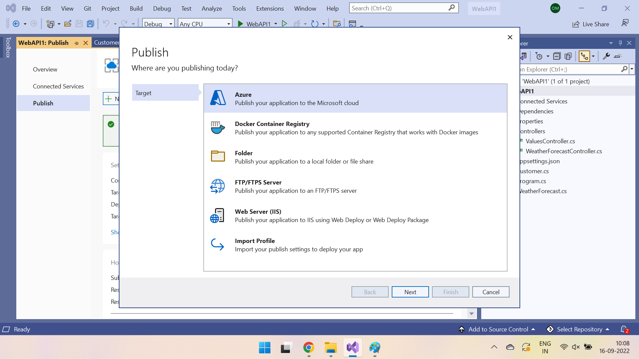Click the Collapse All icon in Solution Explorer

pyautogui.click(x=557, y=56)
